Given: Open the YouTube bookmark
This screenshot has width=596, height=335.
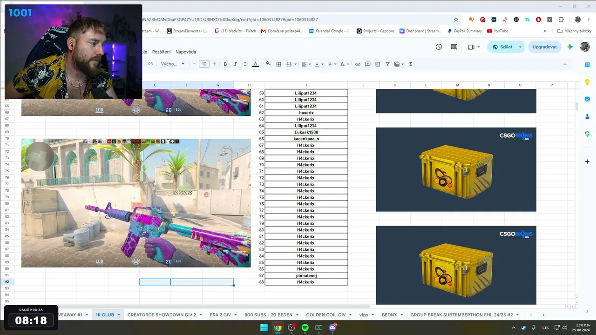Looking at the screenshot, I should coord(497,31).
